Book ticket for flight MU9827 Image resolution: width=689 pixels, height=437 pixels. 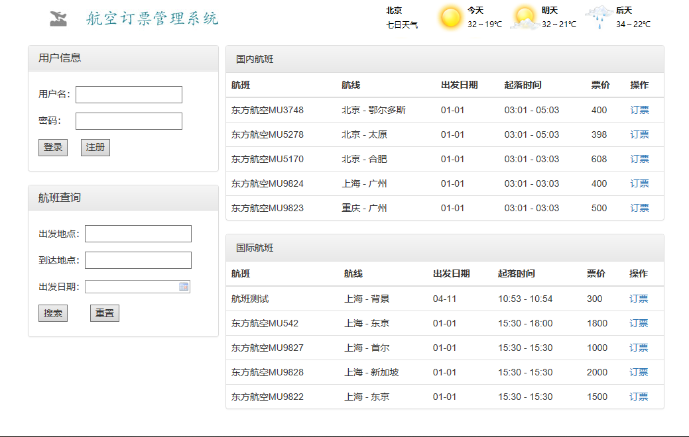[x=639, y=348]
